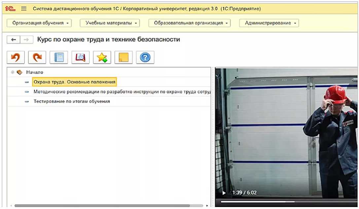Viewport: 359px width, 209px height.
Task: Open Администрирование dropdown menu
Action: (x=269, y=23)
